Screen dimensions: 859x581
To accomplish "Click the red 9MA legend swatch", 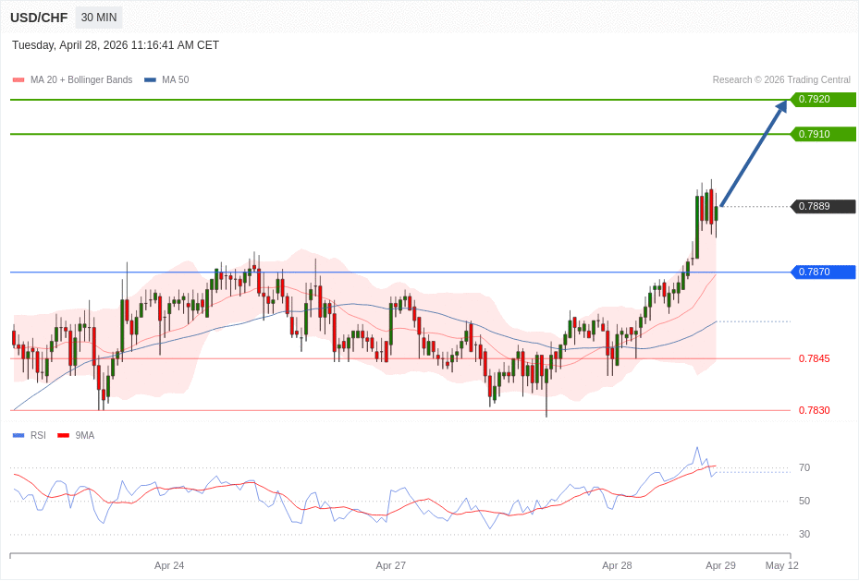I will 63,435.
